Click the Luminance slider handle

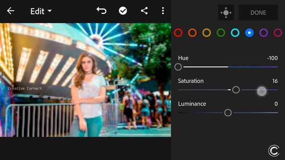coord(228,112)
